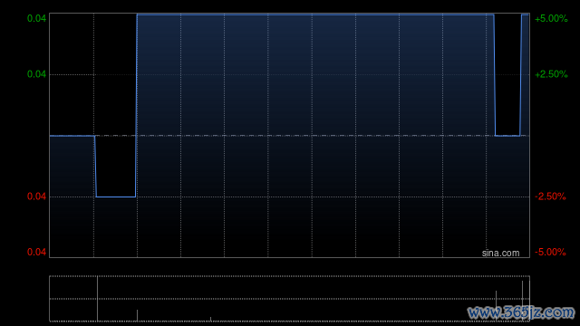Click the red 0.04 label at -2.50% level
This screenshot has width=580, height=326.
[36, 197]
